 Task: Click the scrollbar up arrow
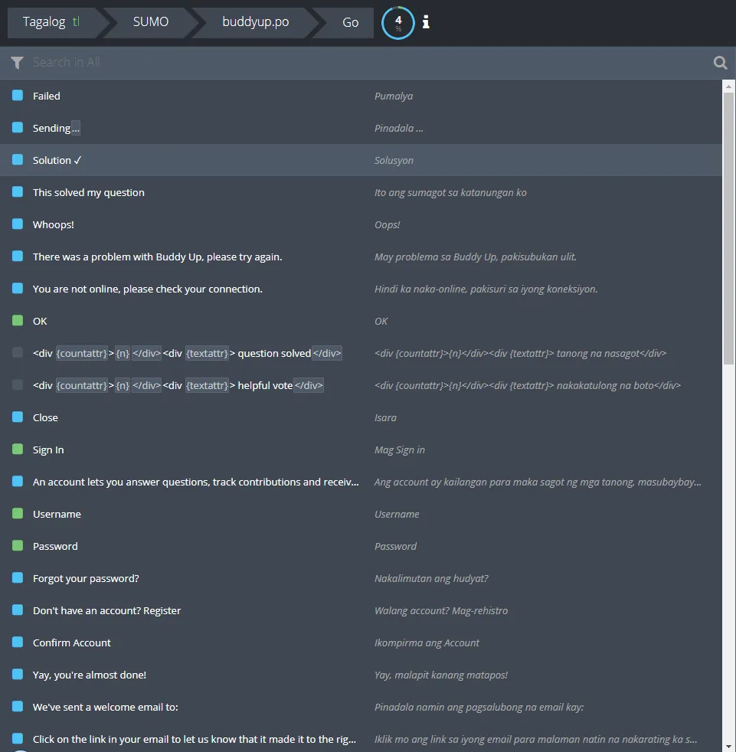coord(728,87)
